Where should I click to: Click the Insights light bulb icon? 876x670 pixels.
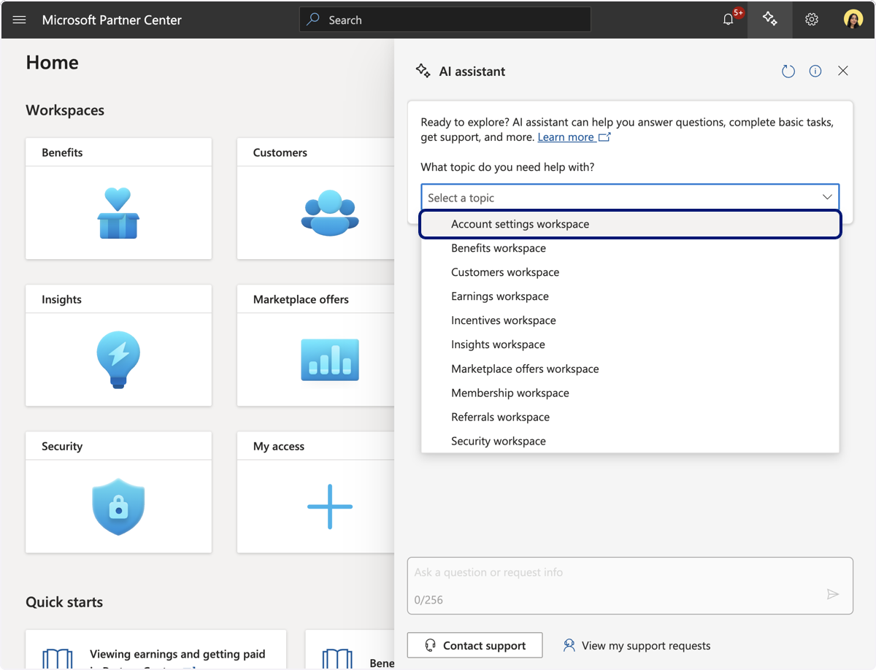(x=118, y=360)
